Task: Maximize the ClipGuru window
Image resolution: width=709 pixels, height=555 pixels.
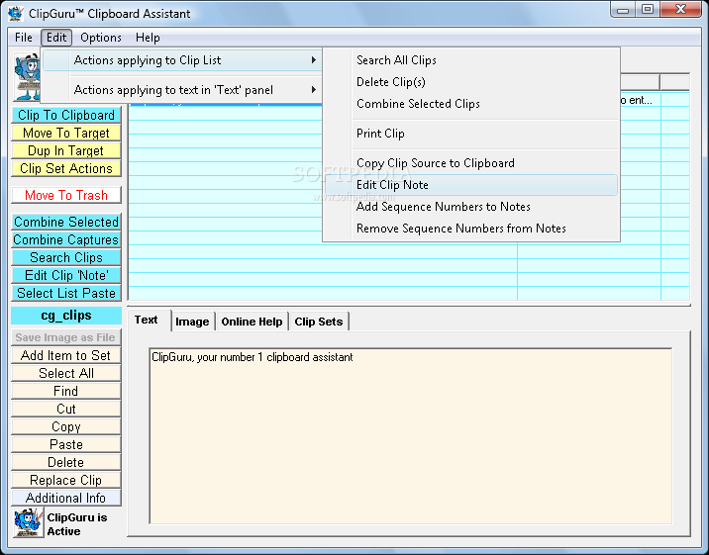Action: (648, 10)
